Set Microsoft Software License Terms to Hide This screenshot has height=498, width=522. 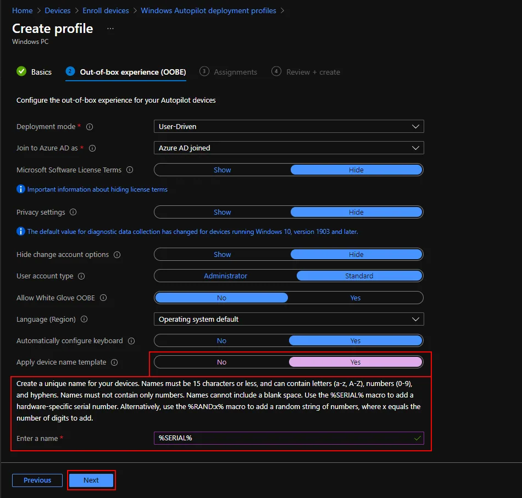(356, 170)
